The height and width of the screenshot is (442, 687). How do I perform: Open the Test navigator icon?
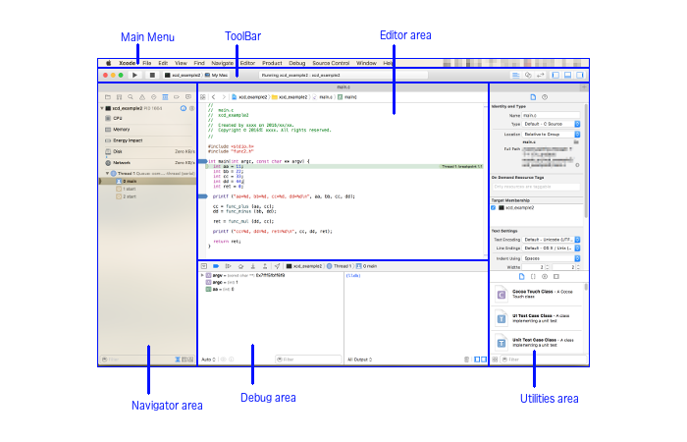click(153, 97)
